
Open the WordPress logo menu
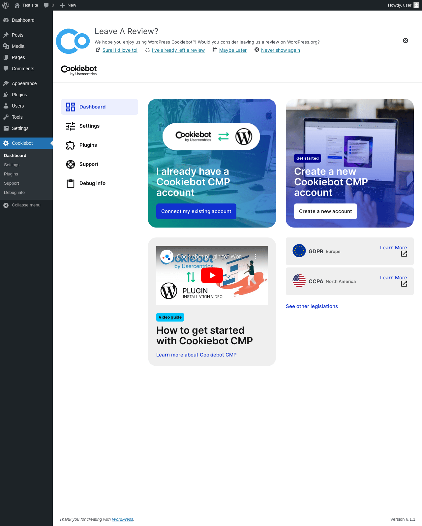pos(6,5)
